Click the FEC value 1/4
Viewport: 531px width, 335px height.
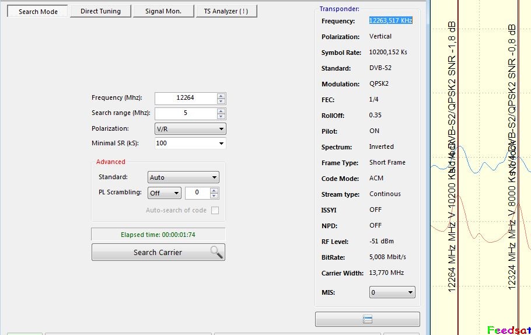tap(373, 99)
